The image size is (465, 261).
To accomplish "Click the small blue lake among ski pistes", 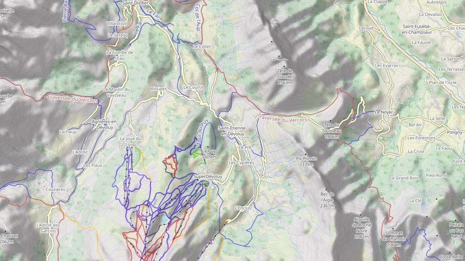I will point(165,219).
